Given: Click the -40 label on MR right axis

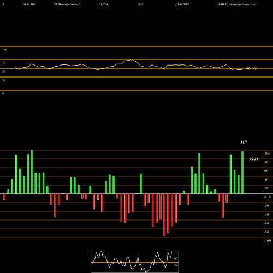Looking at the screenshot, I should tap(266, 215).
